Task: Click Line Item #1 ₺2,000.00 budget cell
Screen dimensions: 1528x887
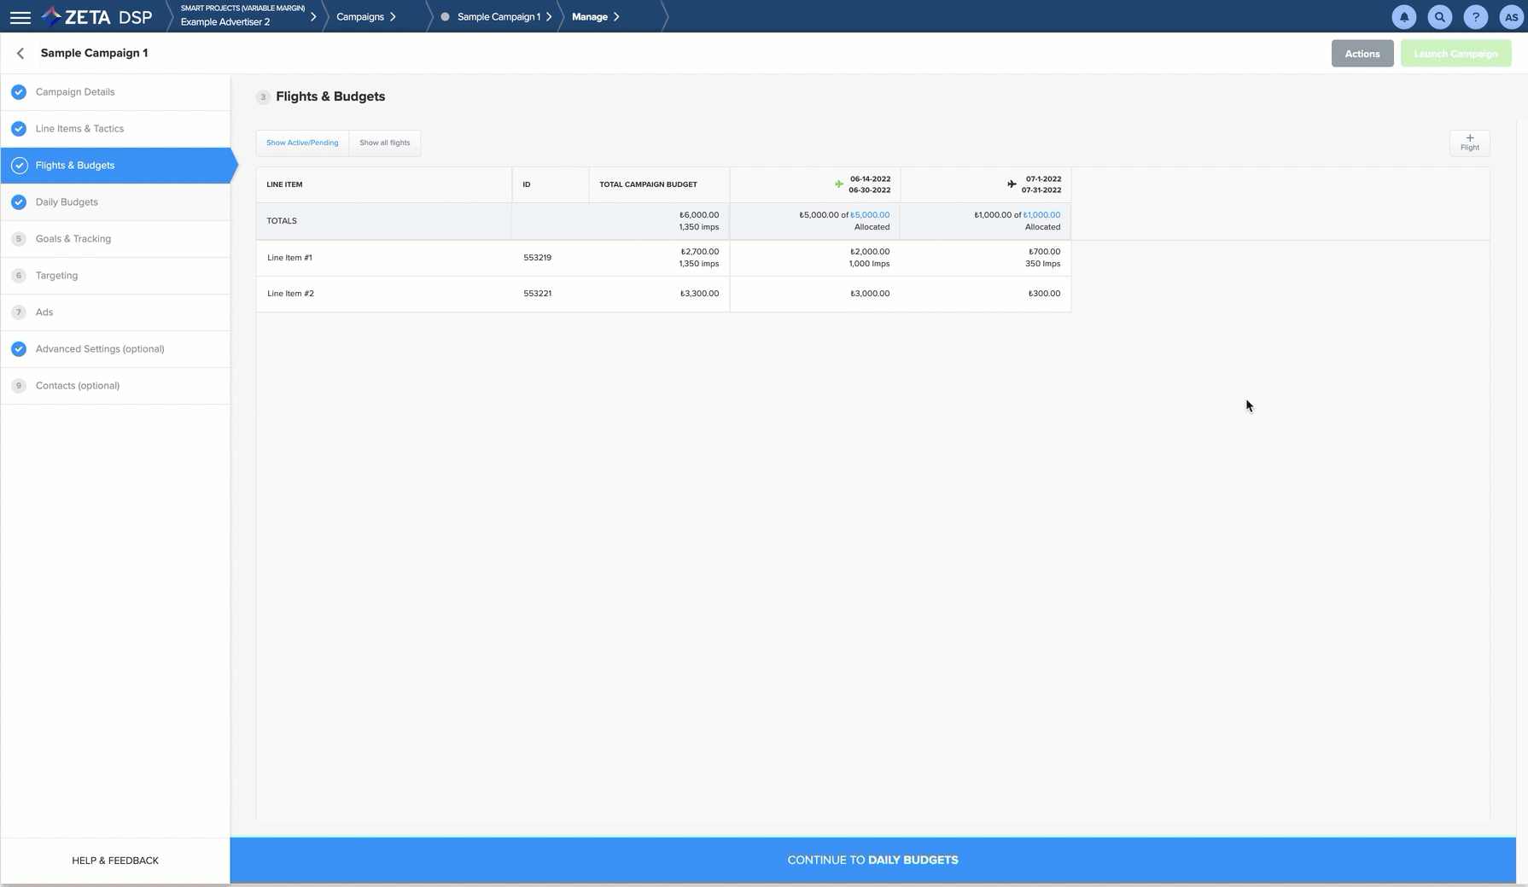Action: [869, 252]
